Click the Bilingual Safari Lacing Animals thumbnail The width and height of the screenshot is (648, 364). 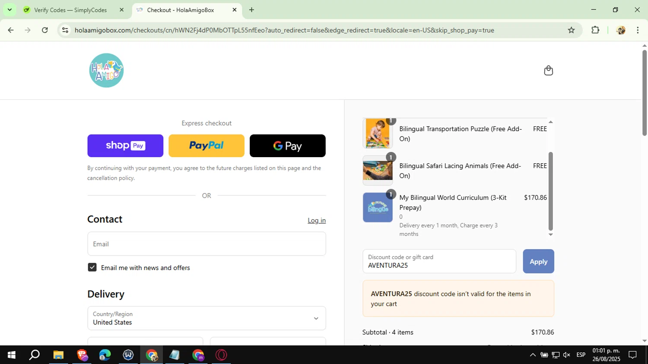tap(378, 171)
